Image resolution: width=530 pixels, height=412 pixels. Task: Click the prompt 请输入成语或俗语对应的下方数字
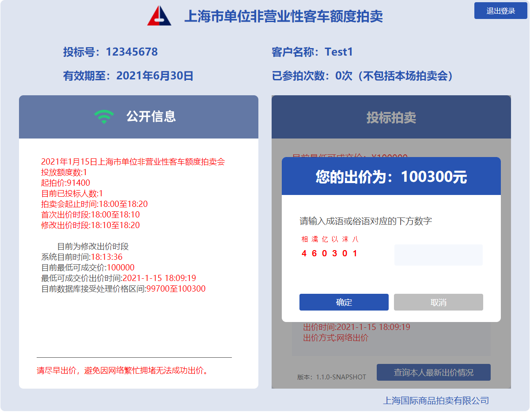366,221
